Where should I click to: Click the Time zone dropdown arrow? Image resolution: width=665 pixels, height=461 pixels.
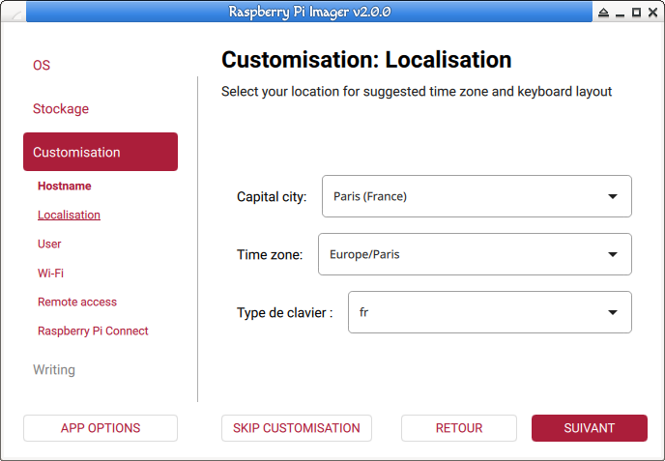(x=613, y=254)
